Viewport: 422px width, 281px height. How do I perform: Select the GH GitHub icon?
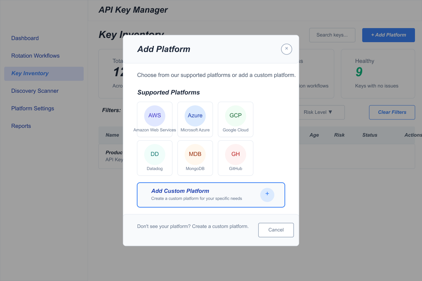tap(236, 154)
